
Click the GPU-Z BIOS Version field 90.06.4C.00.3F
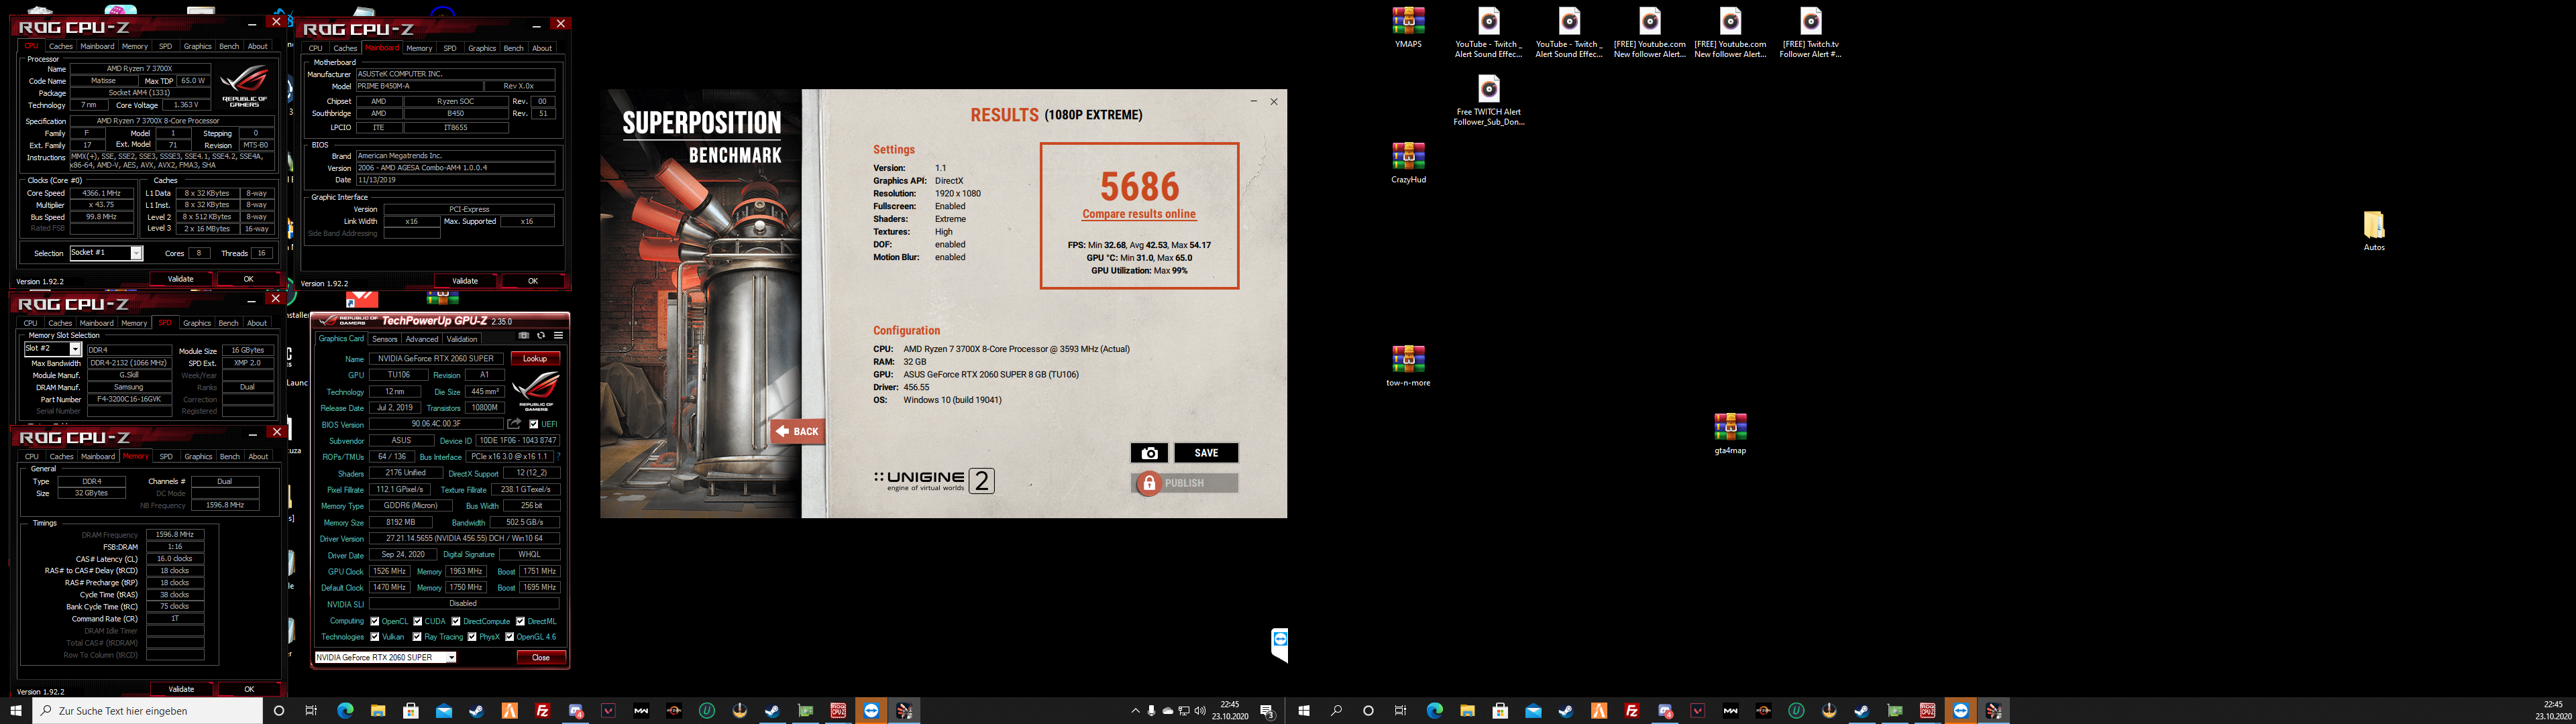coord(436,424)
